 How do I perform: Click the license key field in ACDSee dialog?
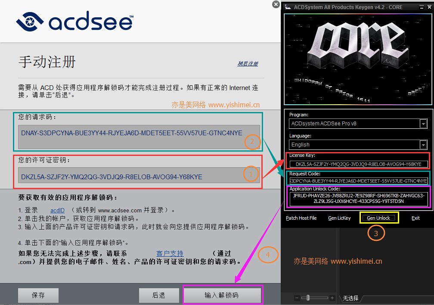point(139,175)
